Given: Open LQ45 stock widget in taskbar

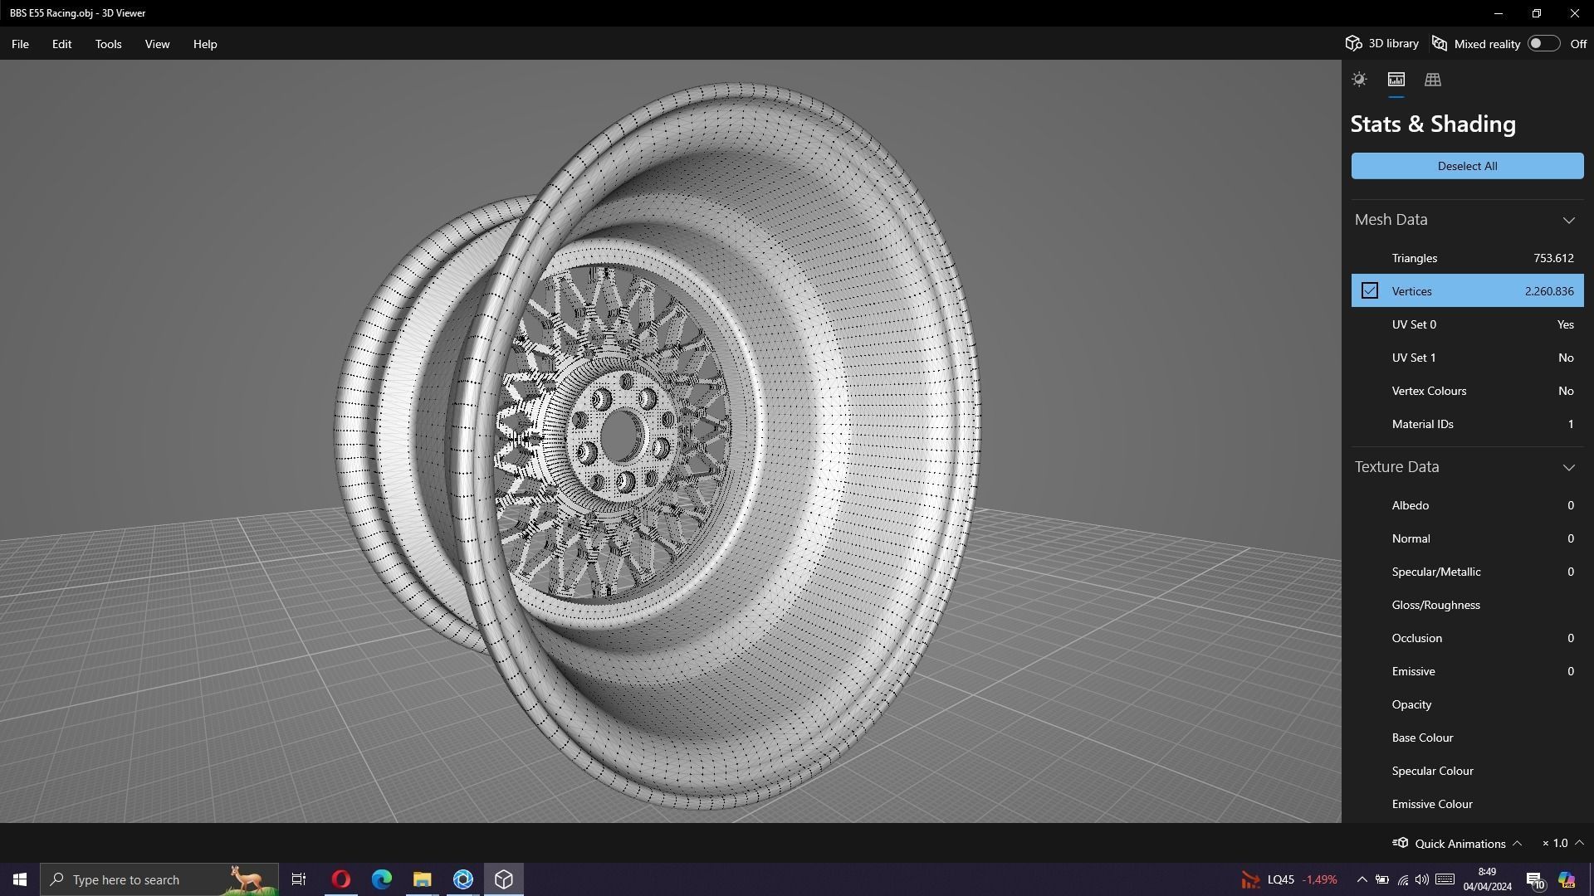Looking at the screenshot, I should 1289,879.
